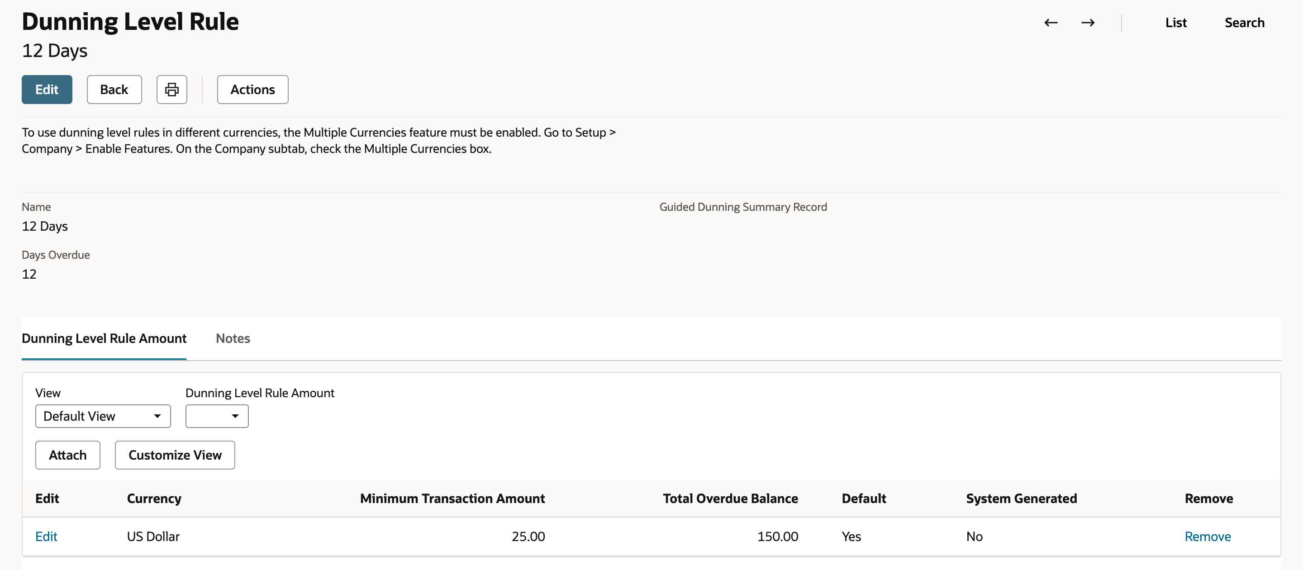The width and height of the screenshot is (1303, 570).
Task: Click the Customize View button
Action: click(x=175, y=455)
